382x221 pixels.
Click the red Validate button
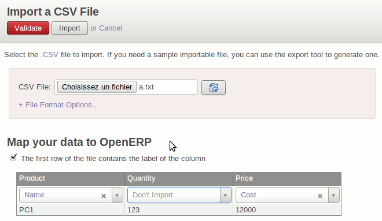coord(28,28)
